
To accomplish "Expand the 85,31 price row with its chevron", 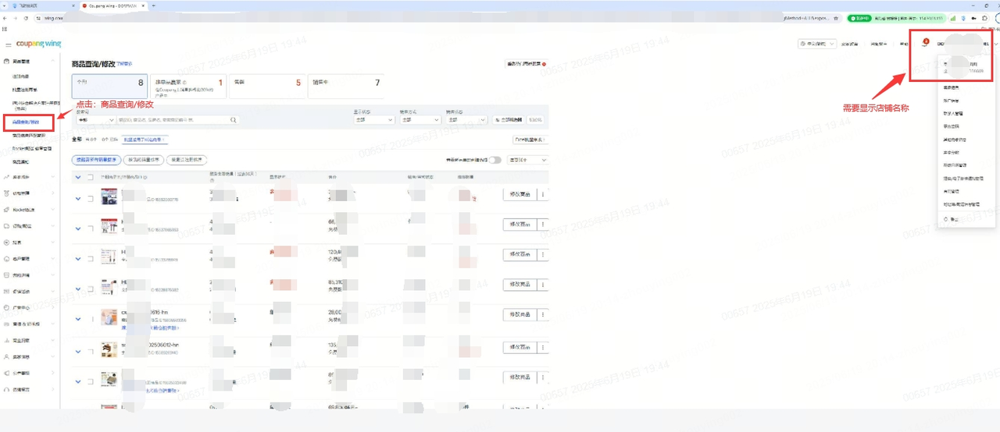I will 78,289.
